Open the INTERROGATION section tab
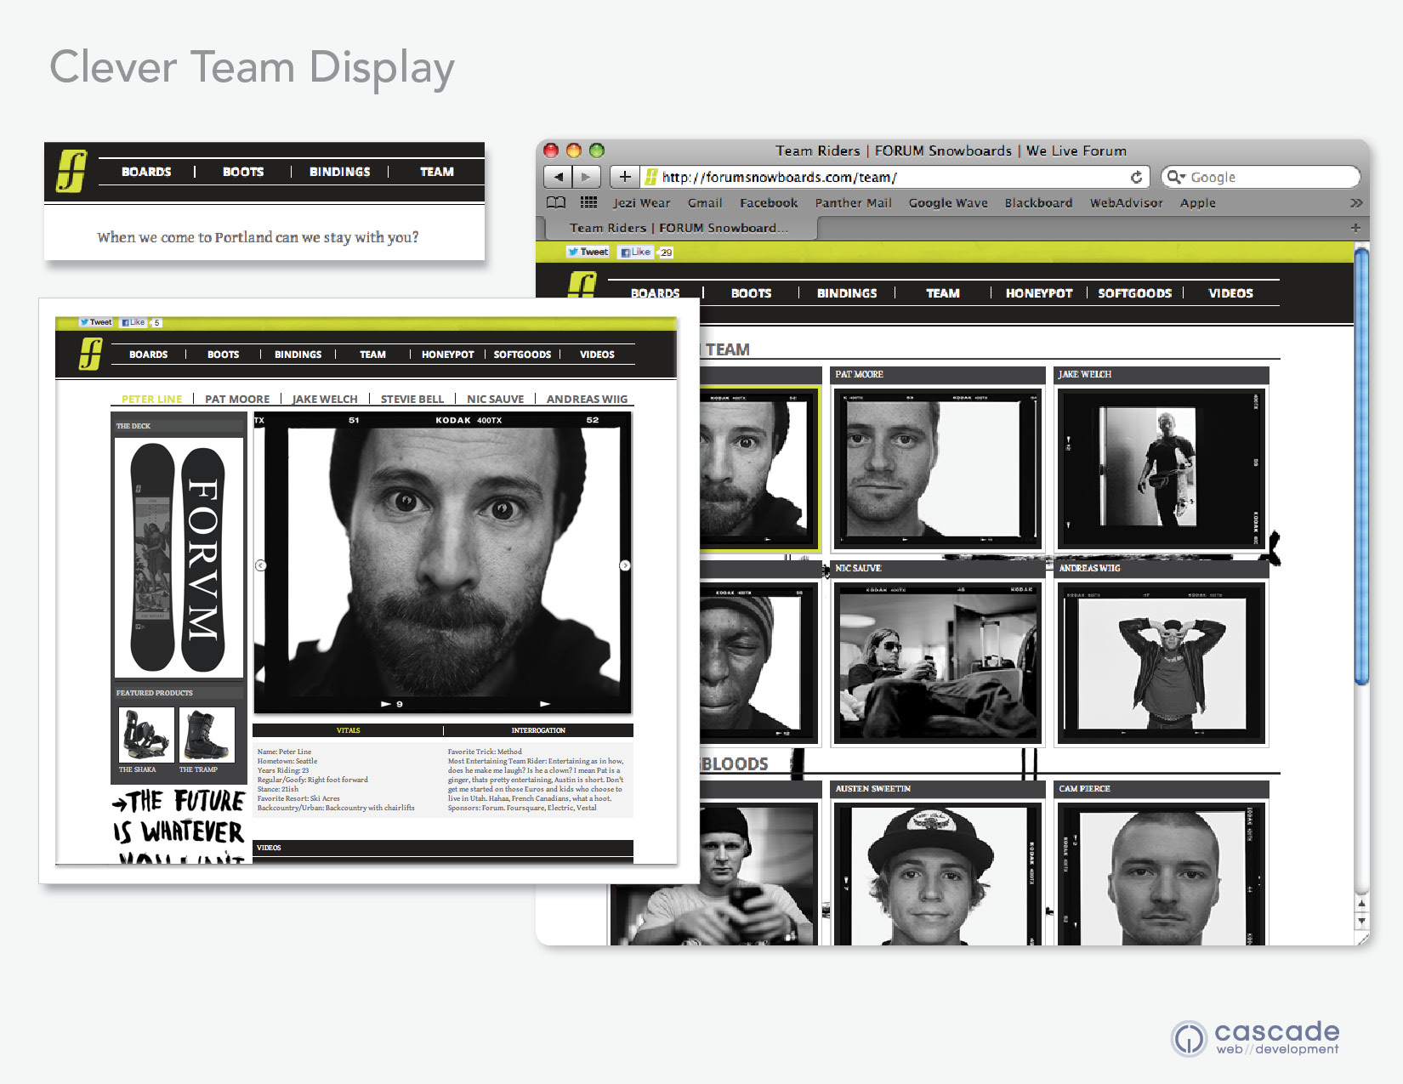Viewport: 1403px width, 1084px height. point(538,730)
